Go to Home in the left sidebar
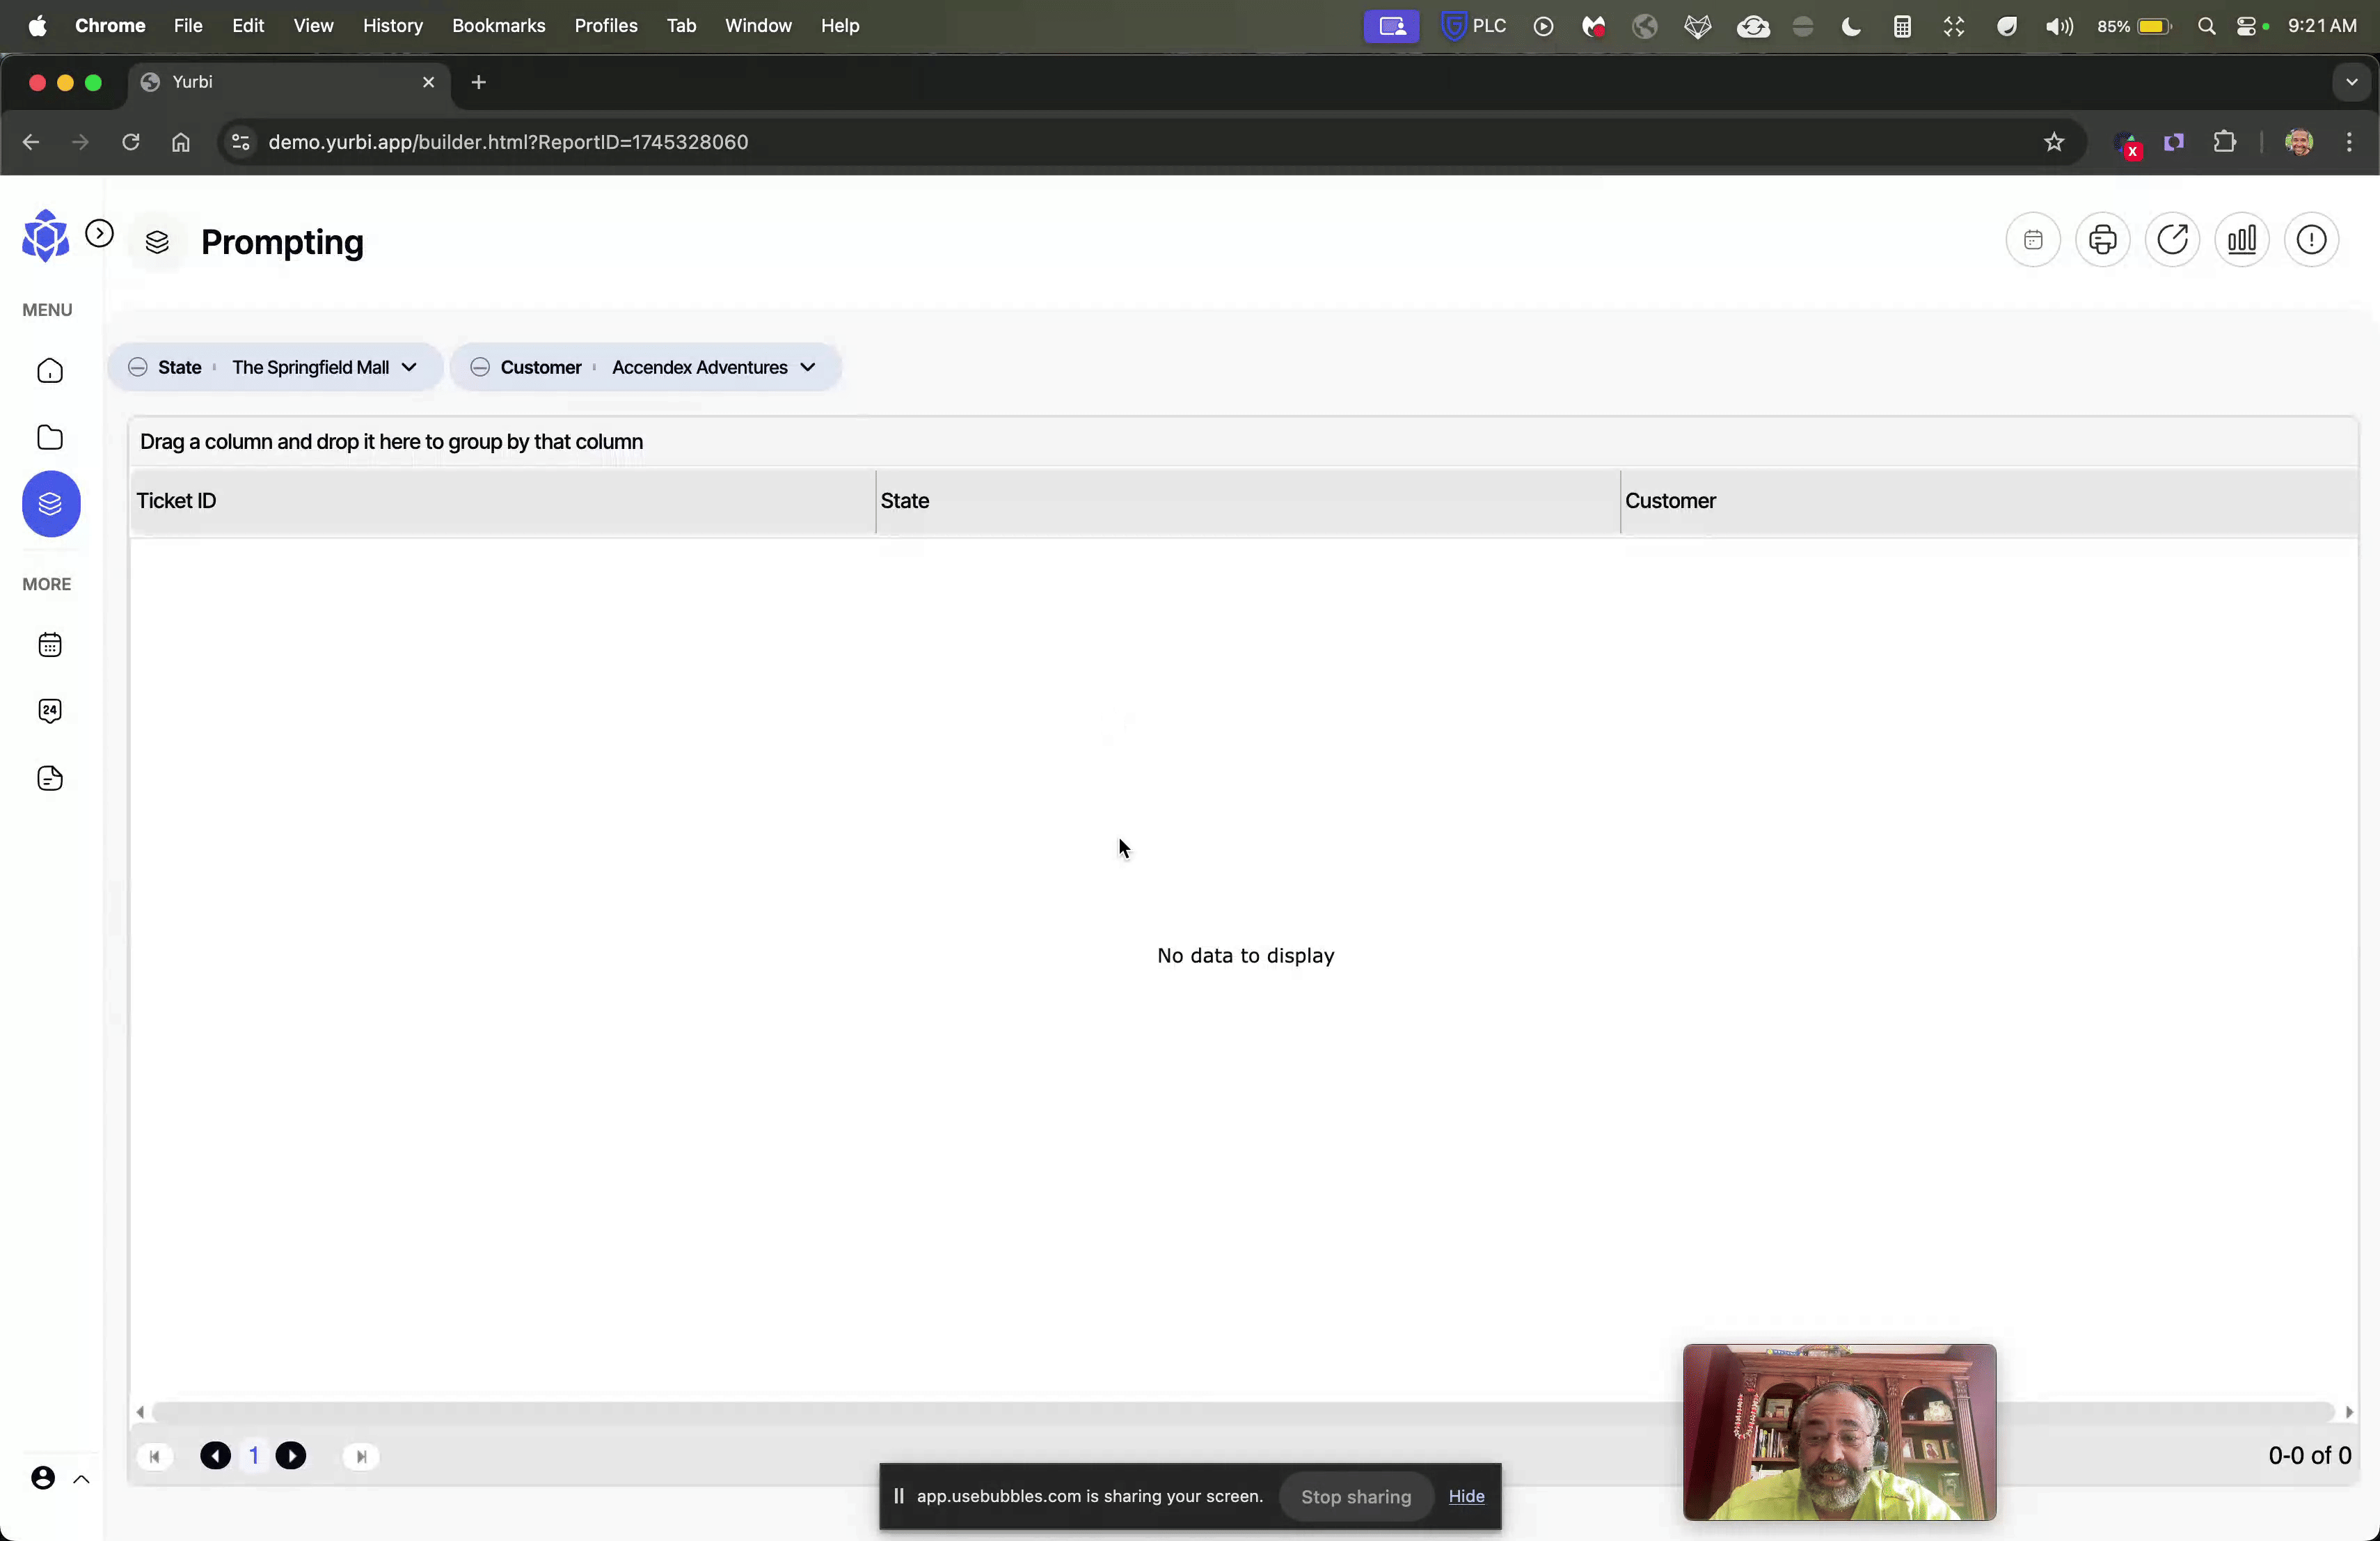Image resolution: width=2380 pixels, height=1541 pixels. coord(50,372)
